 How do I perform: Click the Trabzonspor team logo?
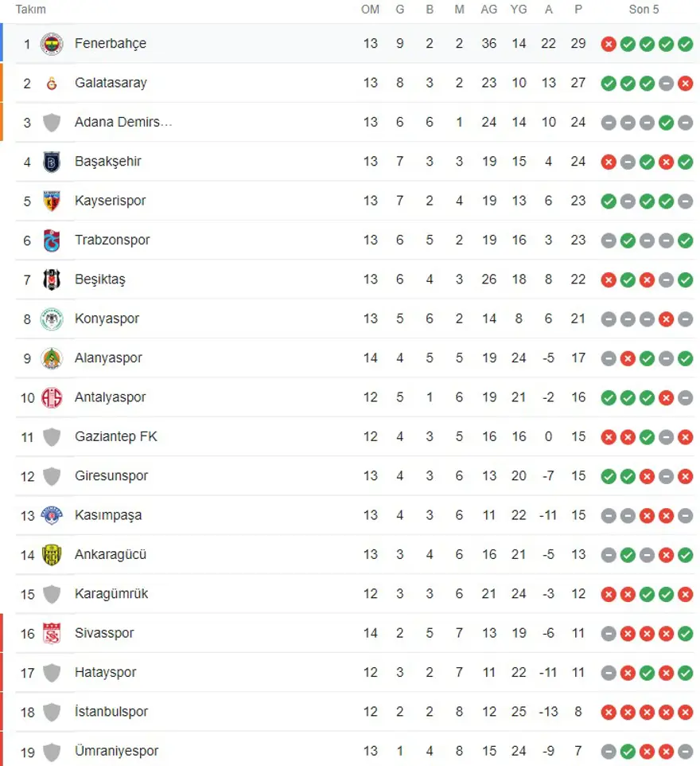pos(52,240)
